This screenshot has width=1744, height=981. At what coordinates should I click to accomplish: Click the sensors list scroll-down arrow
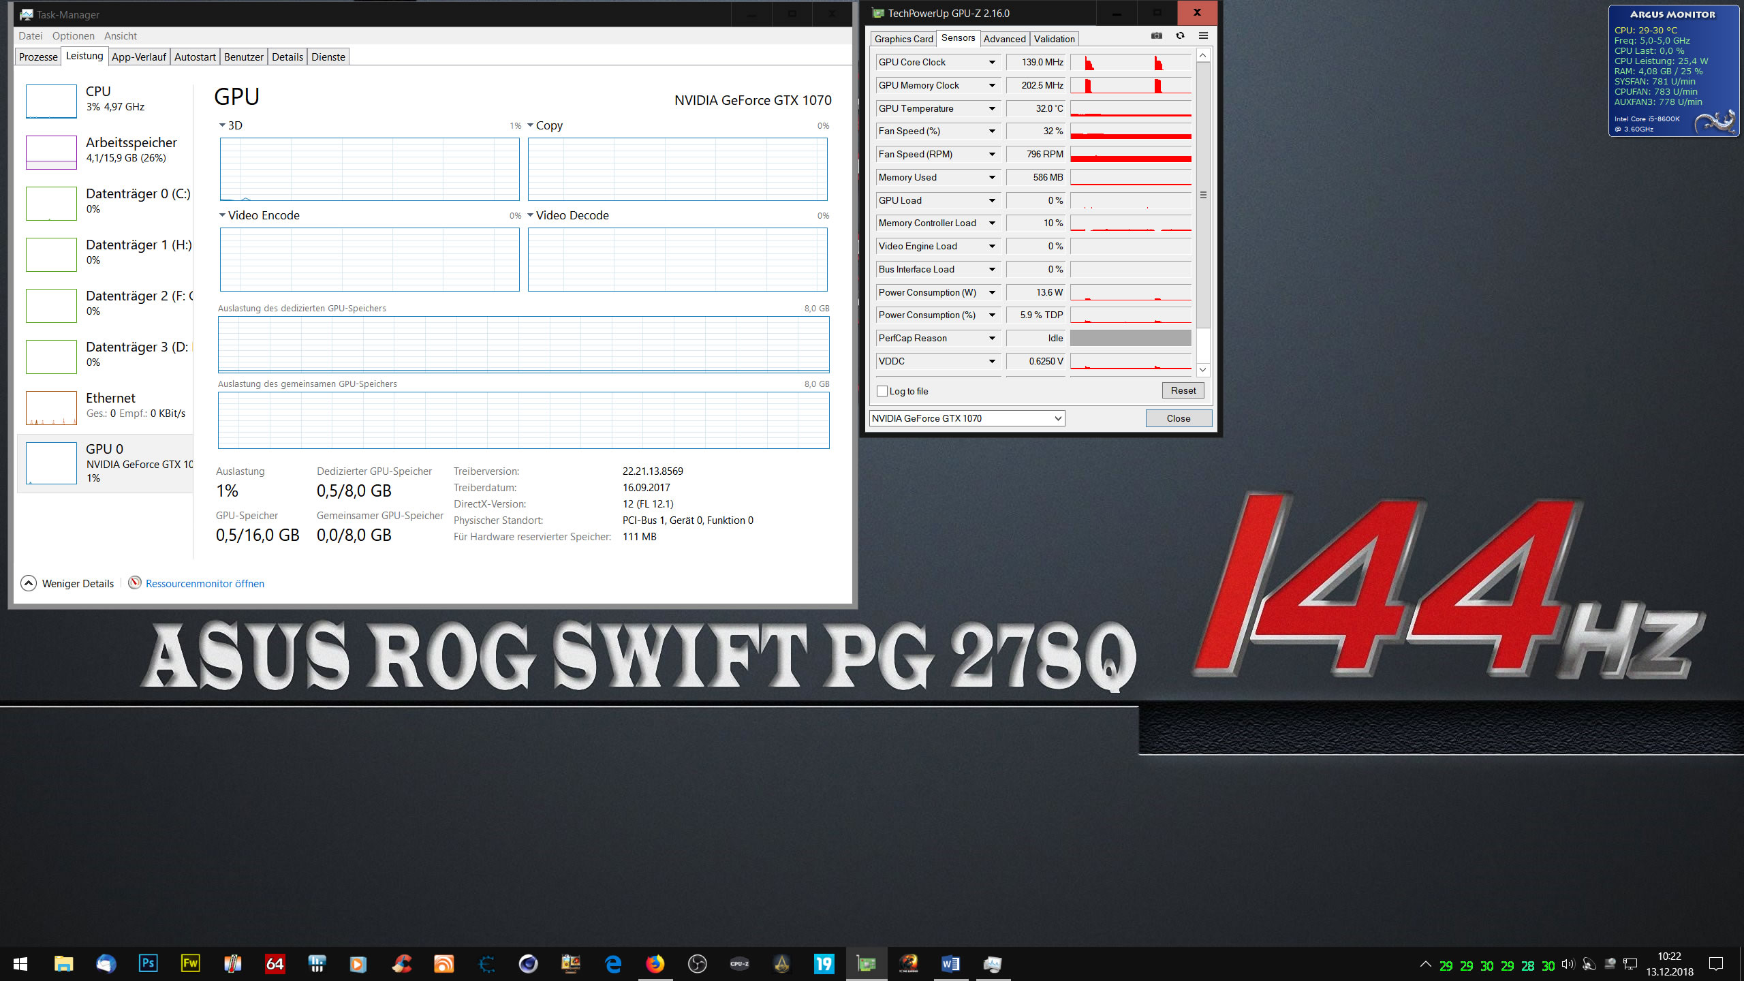click(x=1203, y=369)
